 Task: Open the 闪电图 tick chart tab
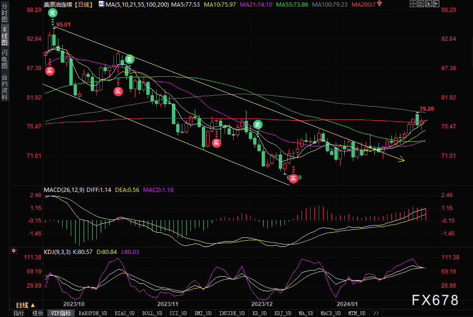pyautogui.click(x=5, y=59)
